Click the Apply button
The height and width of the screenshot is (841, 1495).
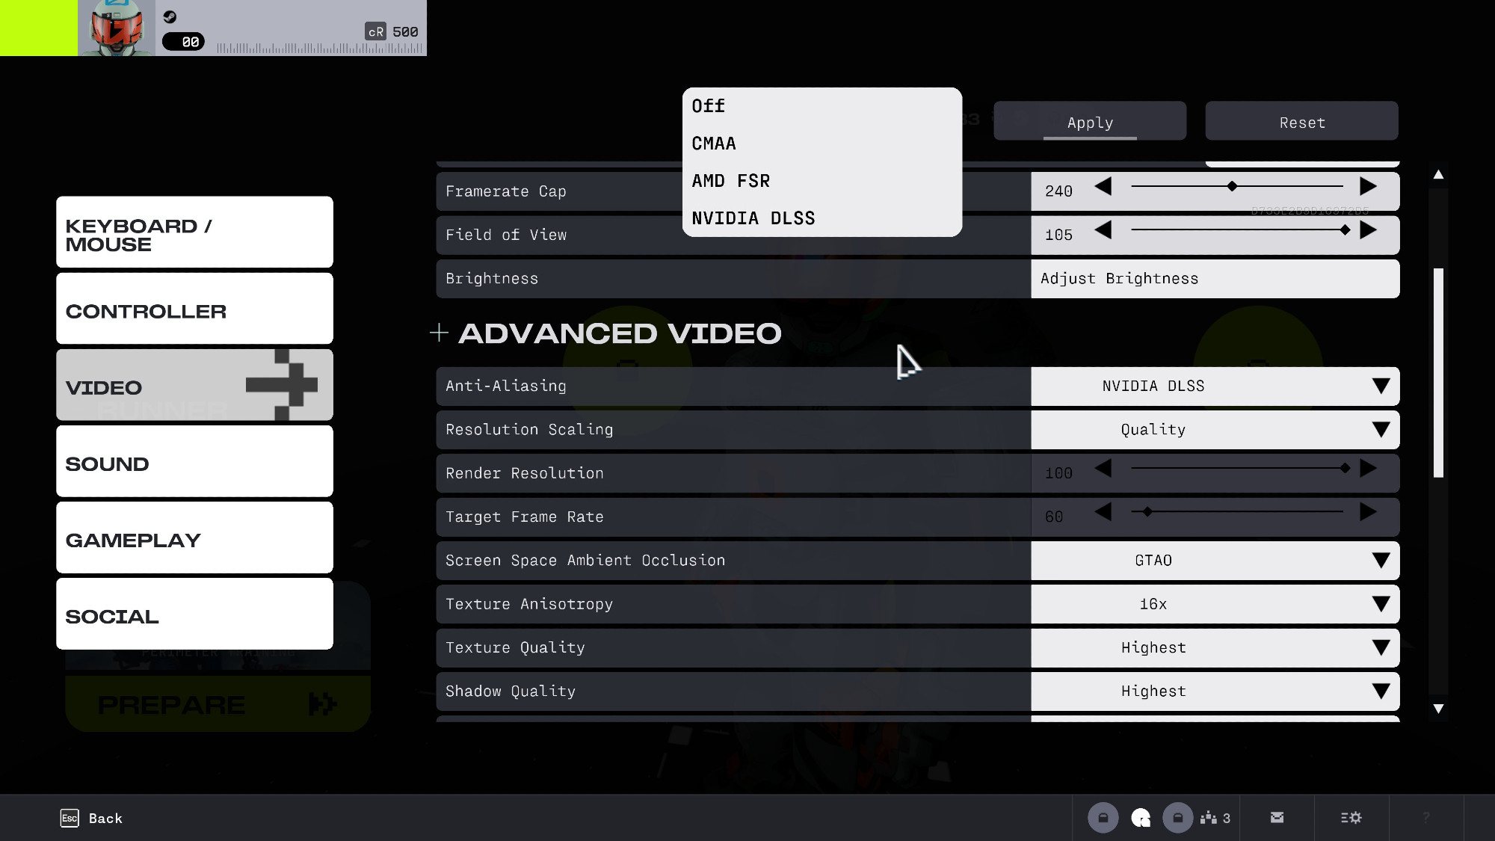click(1090, 121)
